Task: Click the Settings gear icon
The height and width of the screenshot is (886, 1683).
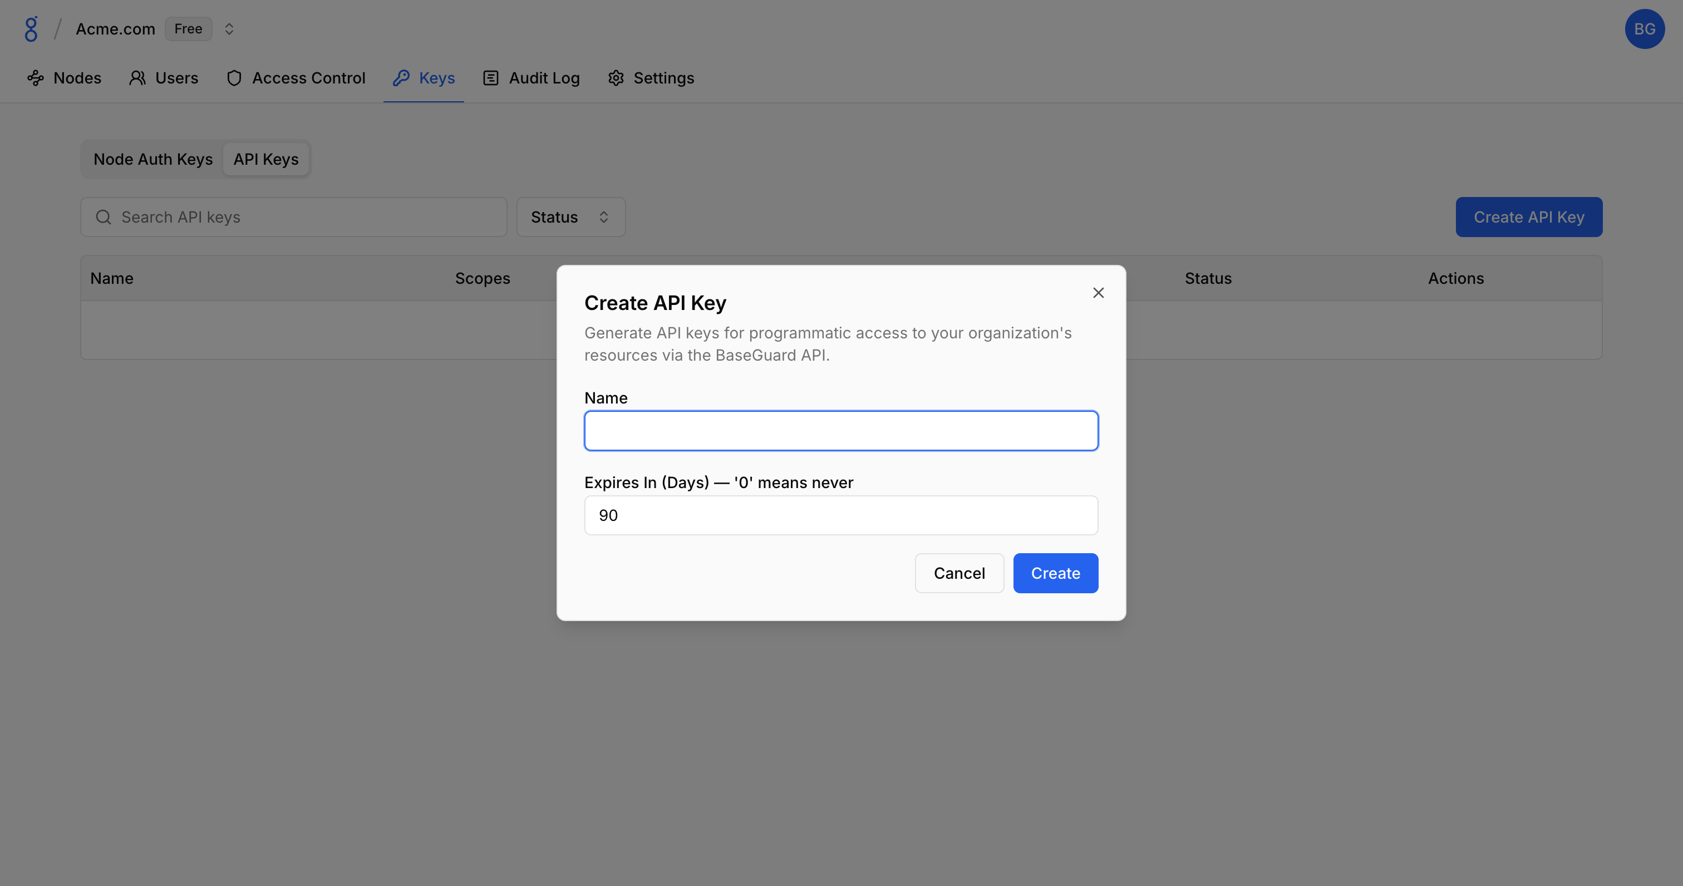Action: coord(616,78)
